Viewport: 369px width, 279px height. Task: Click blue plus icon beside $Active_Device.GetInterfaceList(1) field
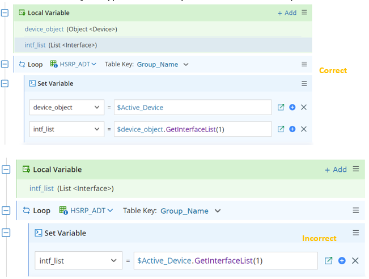[x=342, y=261]
